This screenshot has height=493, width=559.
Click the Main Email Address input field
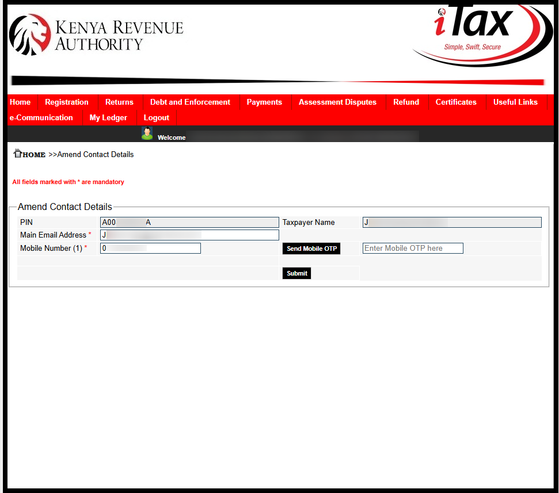pyautogui.click(x=189, y=235)
